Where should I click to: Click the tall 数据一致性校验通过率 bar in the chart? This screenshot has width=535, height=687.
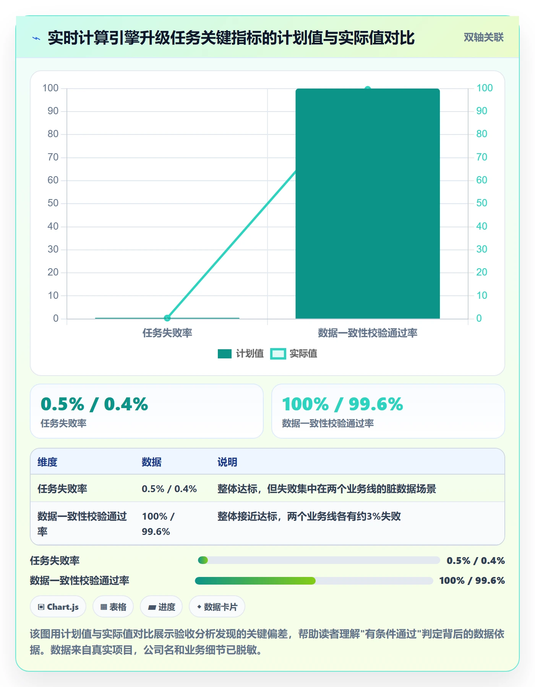click(x=368, y=204)
